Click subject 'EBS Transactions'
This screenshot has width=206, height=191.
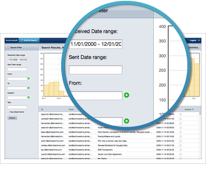pos(105,150)
